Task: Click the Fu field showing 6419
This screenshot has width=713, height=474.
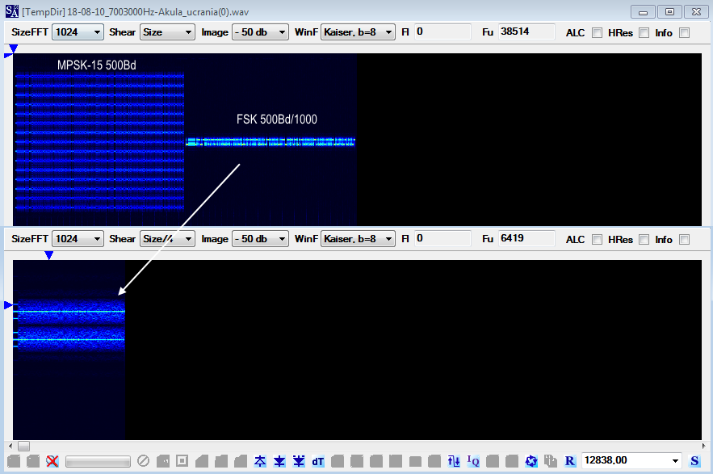Action: point(526,238)
